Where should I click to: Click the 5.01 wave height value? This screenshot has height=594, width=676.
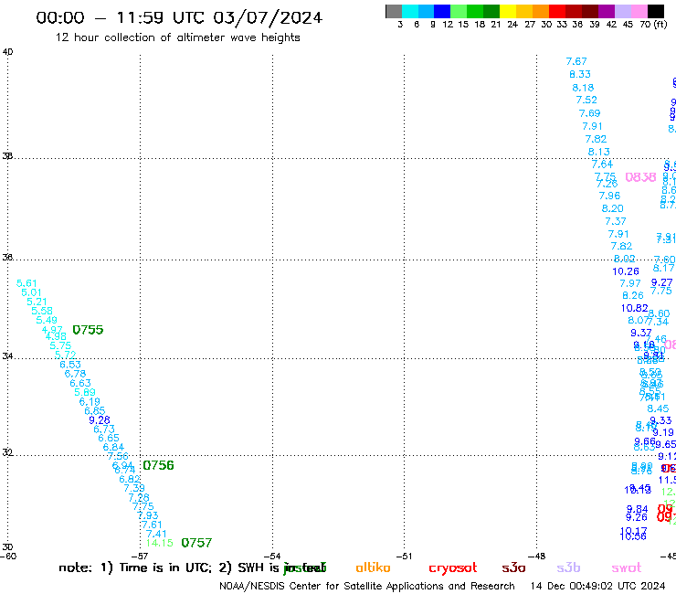[x=31, y=292]
